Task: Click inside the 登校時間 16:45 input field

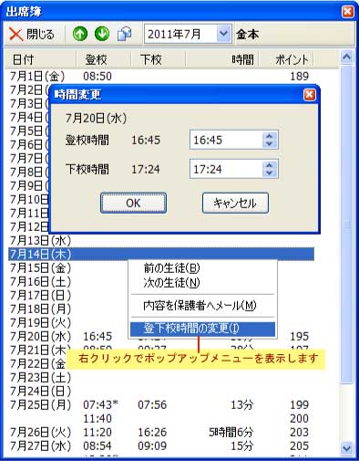Action: [x=226, y=140]
